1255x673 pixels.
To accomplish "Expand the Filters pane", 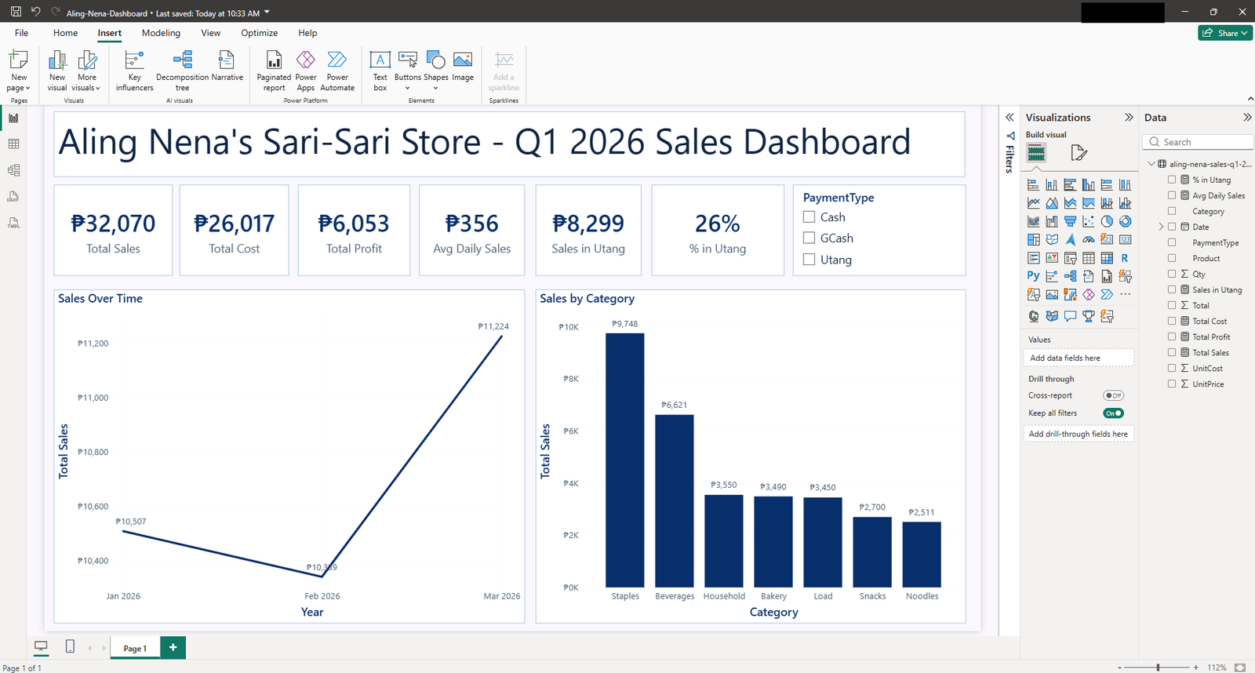I will (x=1010, y=118).
